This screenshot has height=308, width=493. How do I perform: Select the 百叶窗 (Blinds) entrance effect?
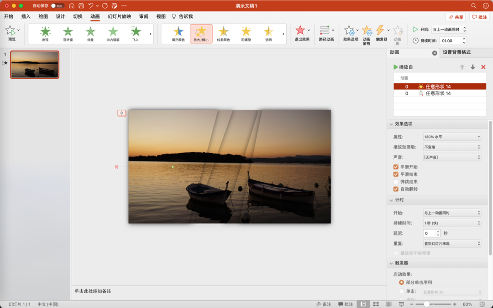pos(68,31)
